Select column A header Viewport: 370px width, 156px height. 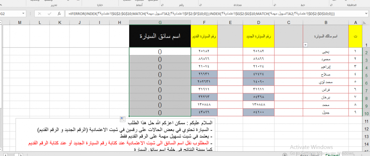point(355,22)
